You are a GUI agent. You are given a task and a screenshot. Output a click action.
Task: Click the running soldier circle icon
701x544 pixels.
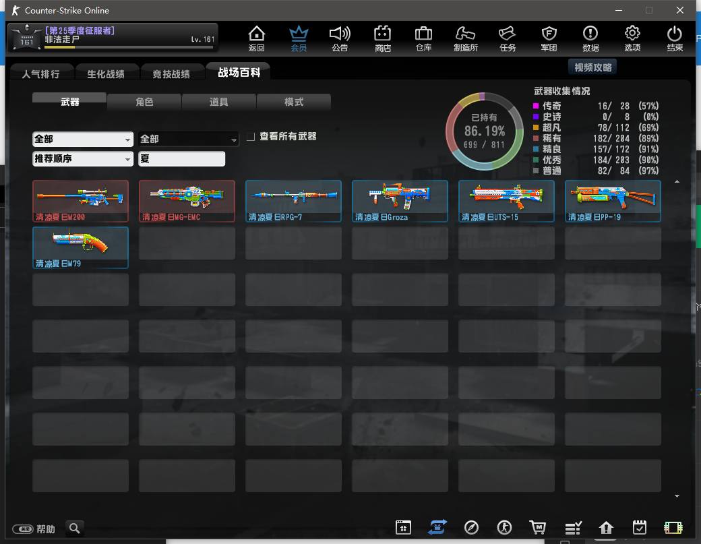point(504,527)
